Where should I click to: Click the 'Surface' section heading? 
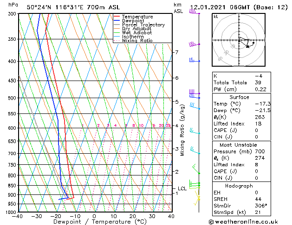[x=239, y=97]
